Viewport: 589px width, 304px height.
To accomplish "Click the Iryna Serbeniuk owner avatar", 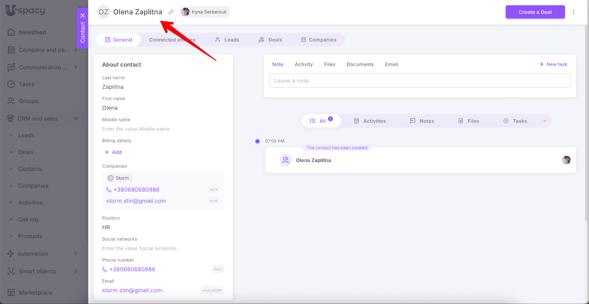I will coord(186,12).
